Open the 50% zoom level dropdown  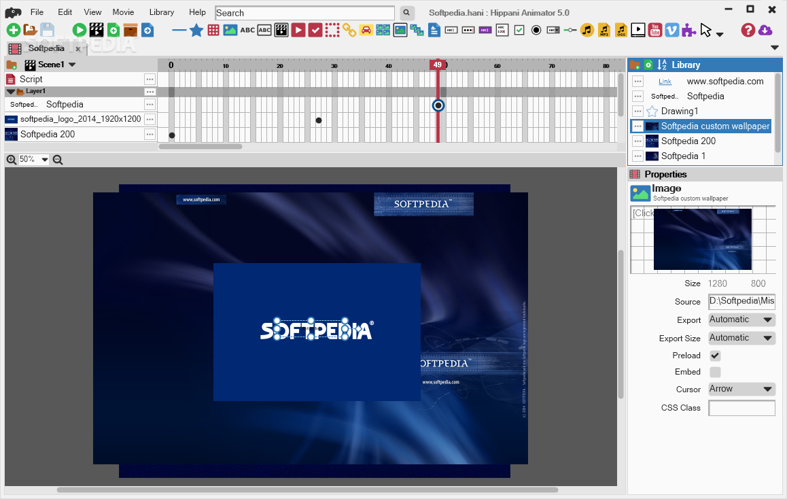45,160
